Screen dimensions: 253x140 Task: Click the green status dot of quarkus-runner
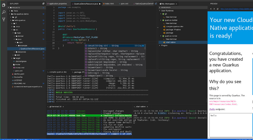pos(163,36)
